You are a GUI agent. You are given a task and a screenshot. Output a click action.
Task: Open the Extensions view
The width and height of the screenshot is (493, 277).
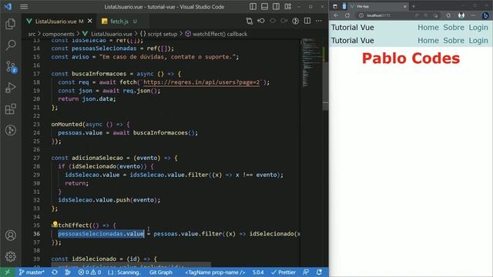click(10, 109)
